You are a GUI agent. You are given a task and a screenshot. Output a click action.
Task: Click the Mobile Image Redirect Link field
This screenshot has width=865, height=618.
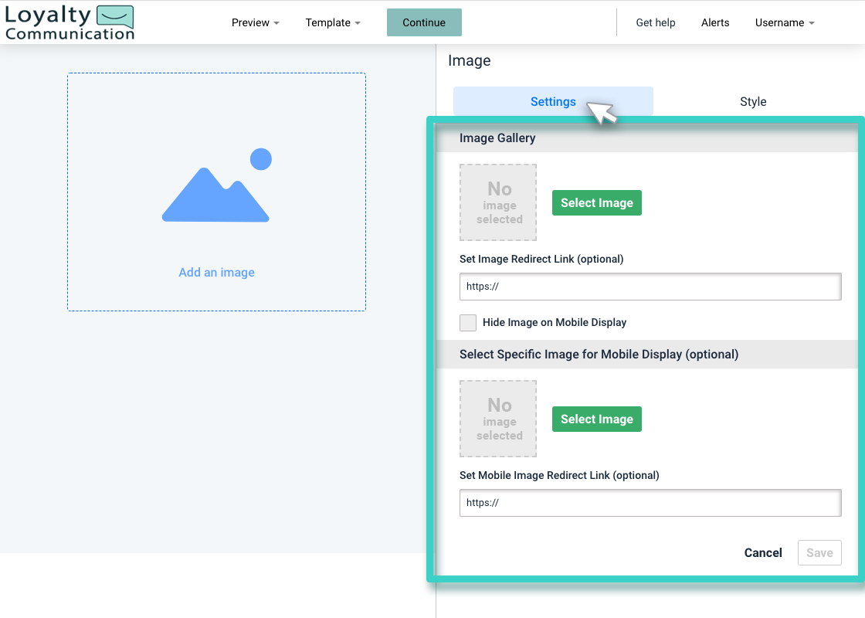(x=650, y=503)
